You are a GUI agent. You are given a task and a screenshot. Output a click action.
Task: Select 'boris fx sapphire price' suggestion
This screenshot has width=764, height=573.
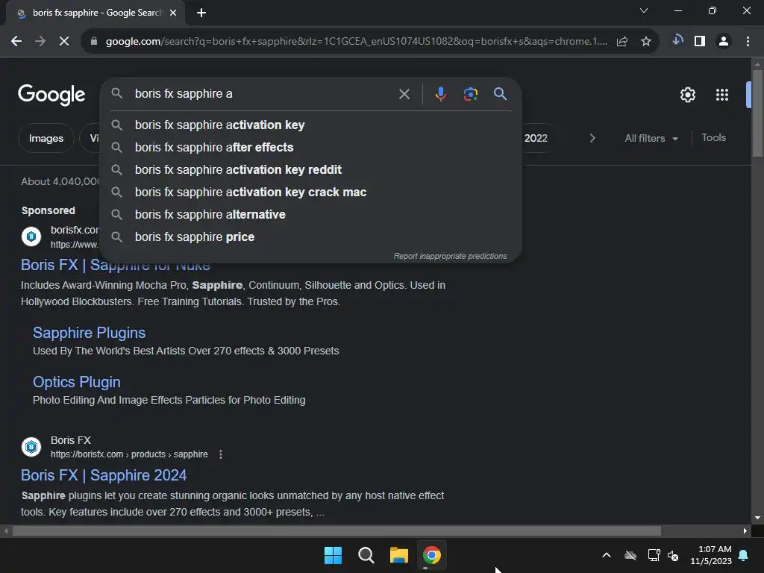[x=310, y=237]
